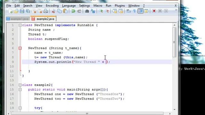Open the File menu
The width and height of the screenshot is (205, 115).
(9, 6)
